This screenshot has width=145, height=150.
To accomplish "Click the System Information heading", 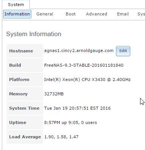I will 34,34.
